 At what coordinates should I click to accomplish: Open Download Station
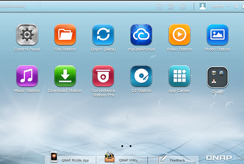[x=65, y=76]
